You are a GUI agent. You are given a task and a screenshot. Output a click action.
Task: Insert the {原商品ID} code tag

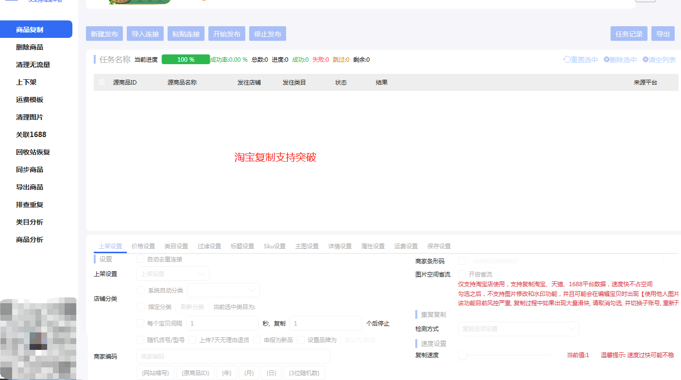coord(195,373)
